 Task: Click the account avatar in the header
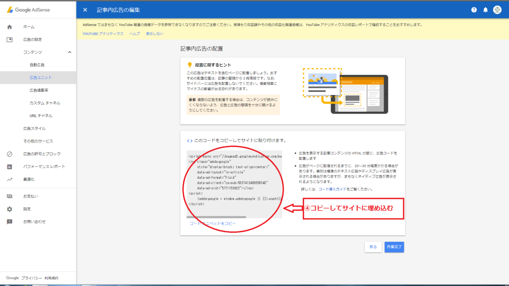(497, 10)
